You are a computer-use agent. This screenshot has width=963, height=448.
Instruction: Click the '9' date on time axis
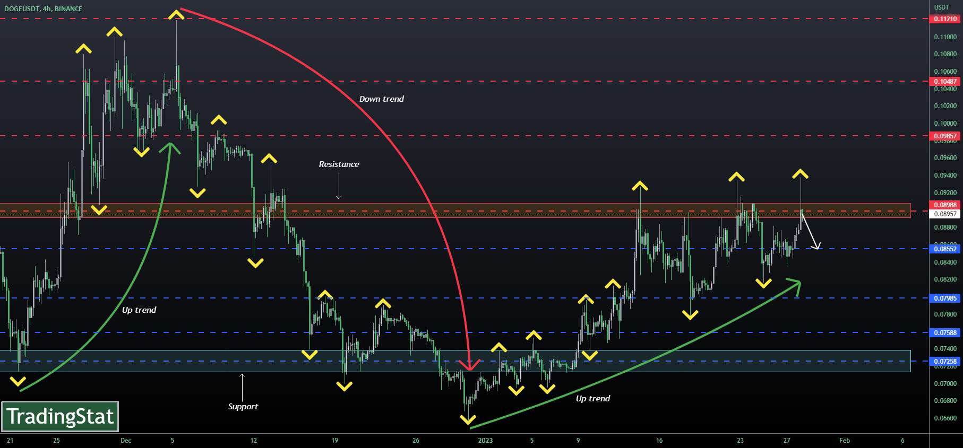pyautogui.click(x=578, y=441)
